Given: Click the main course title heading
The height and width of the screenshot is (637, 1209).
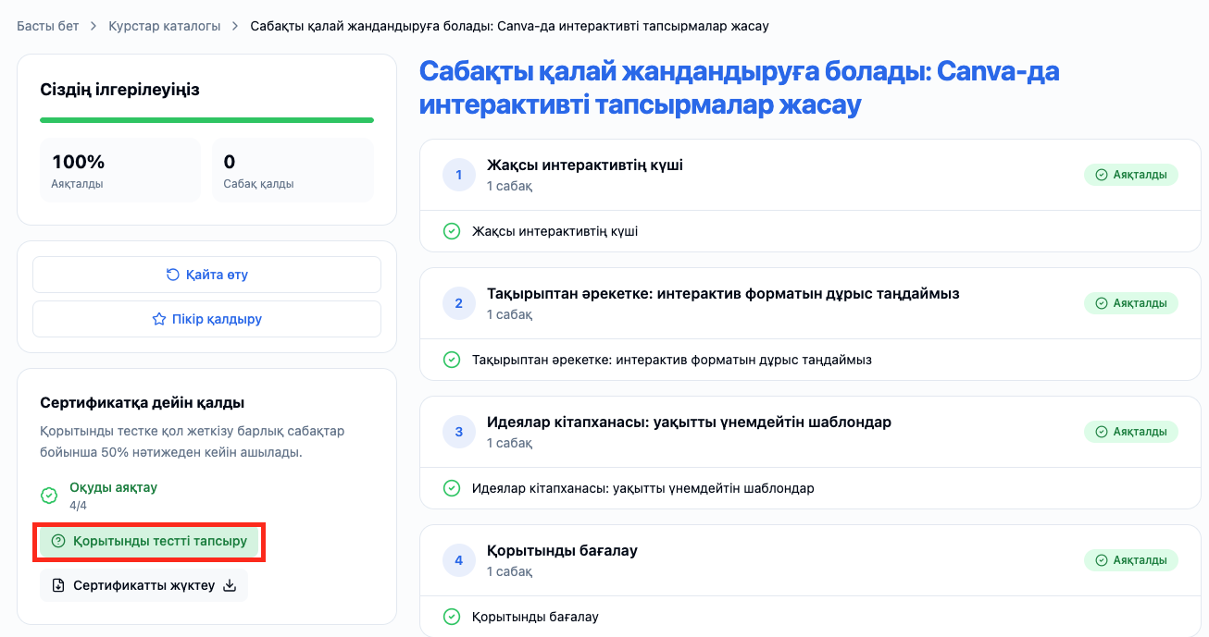Looking at the screenshot, I should point(739,88).
